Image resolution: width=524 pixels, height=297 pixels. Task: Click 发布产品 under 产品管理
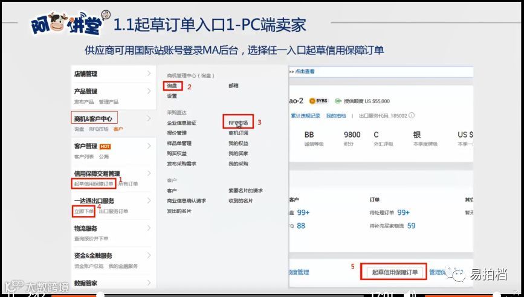pos(84,102)
